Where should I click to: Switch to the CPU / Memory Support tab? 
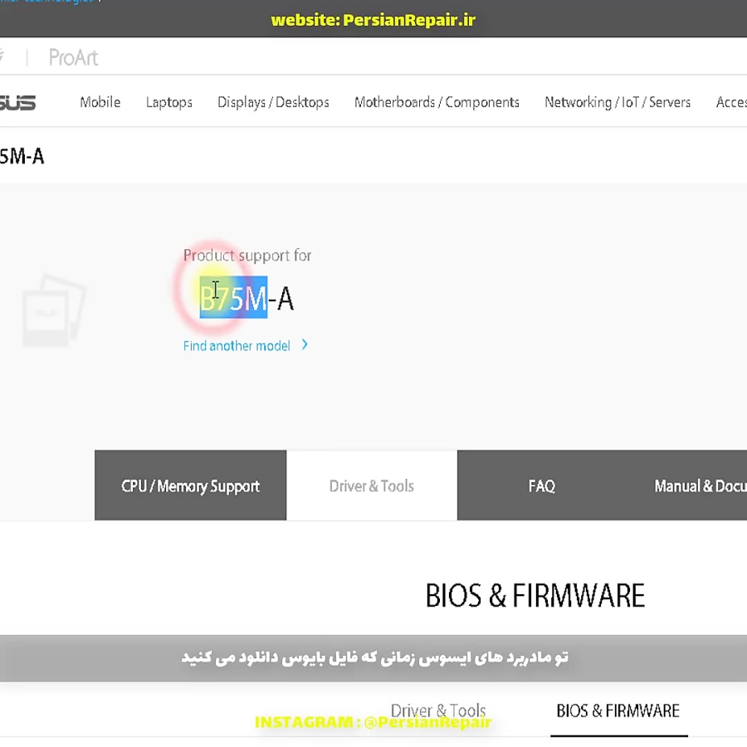point(190,486)
